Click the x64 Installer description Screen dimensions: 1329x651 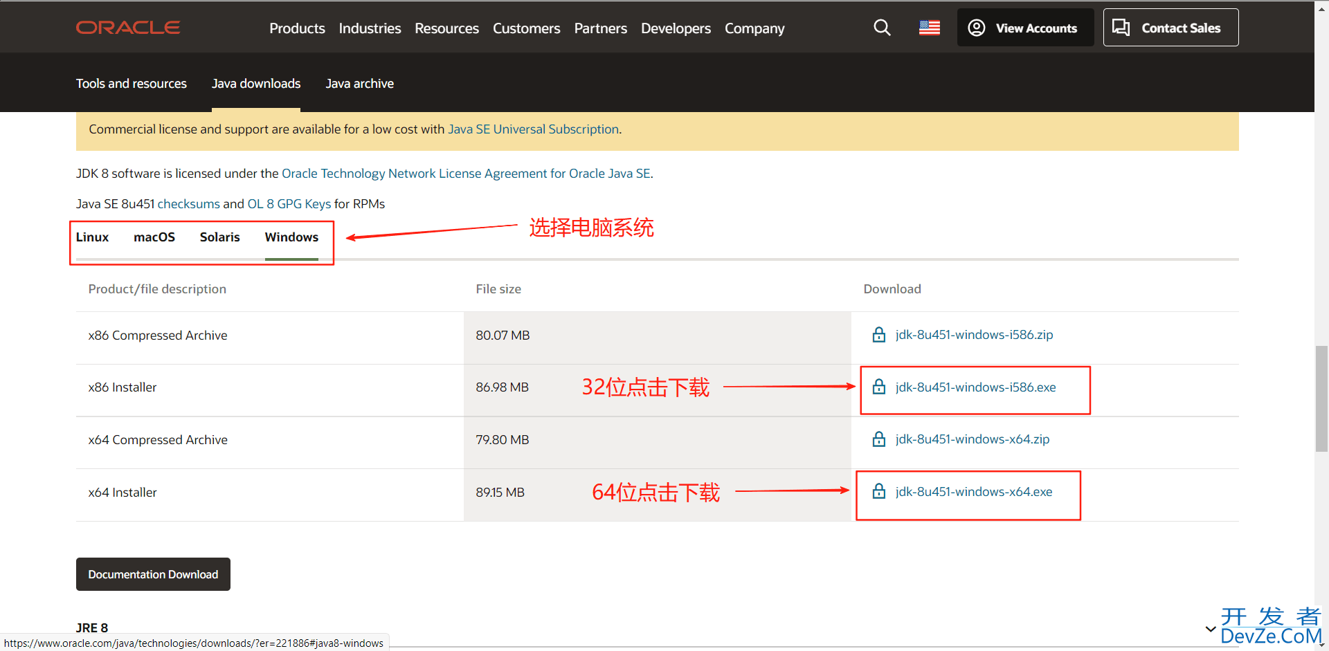123,493
